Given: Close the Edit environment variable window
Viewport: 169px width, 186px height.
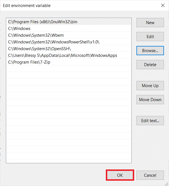Looking at the screenshot, I should [163, 5].
